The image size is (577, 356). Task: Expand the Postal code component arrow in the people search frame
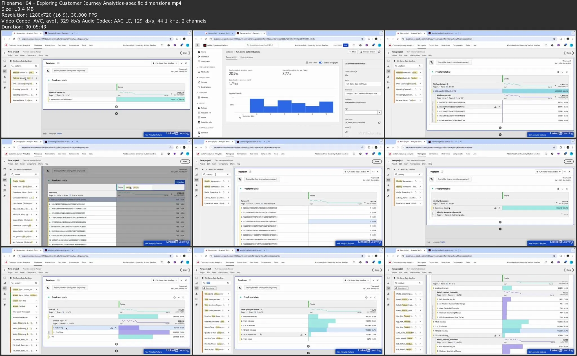point(36,187)
